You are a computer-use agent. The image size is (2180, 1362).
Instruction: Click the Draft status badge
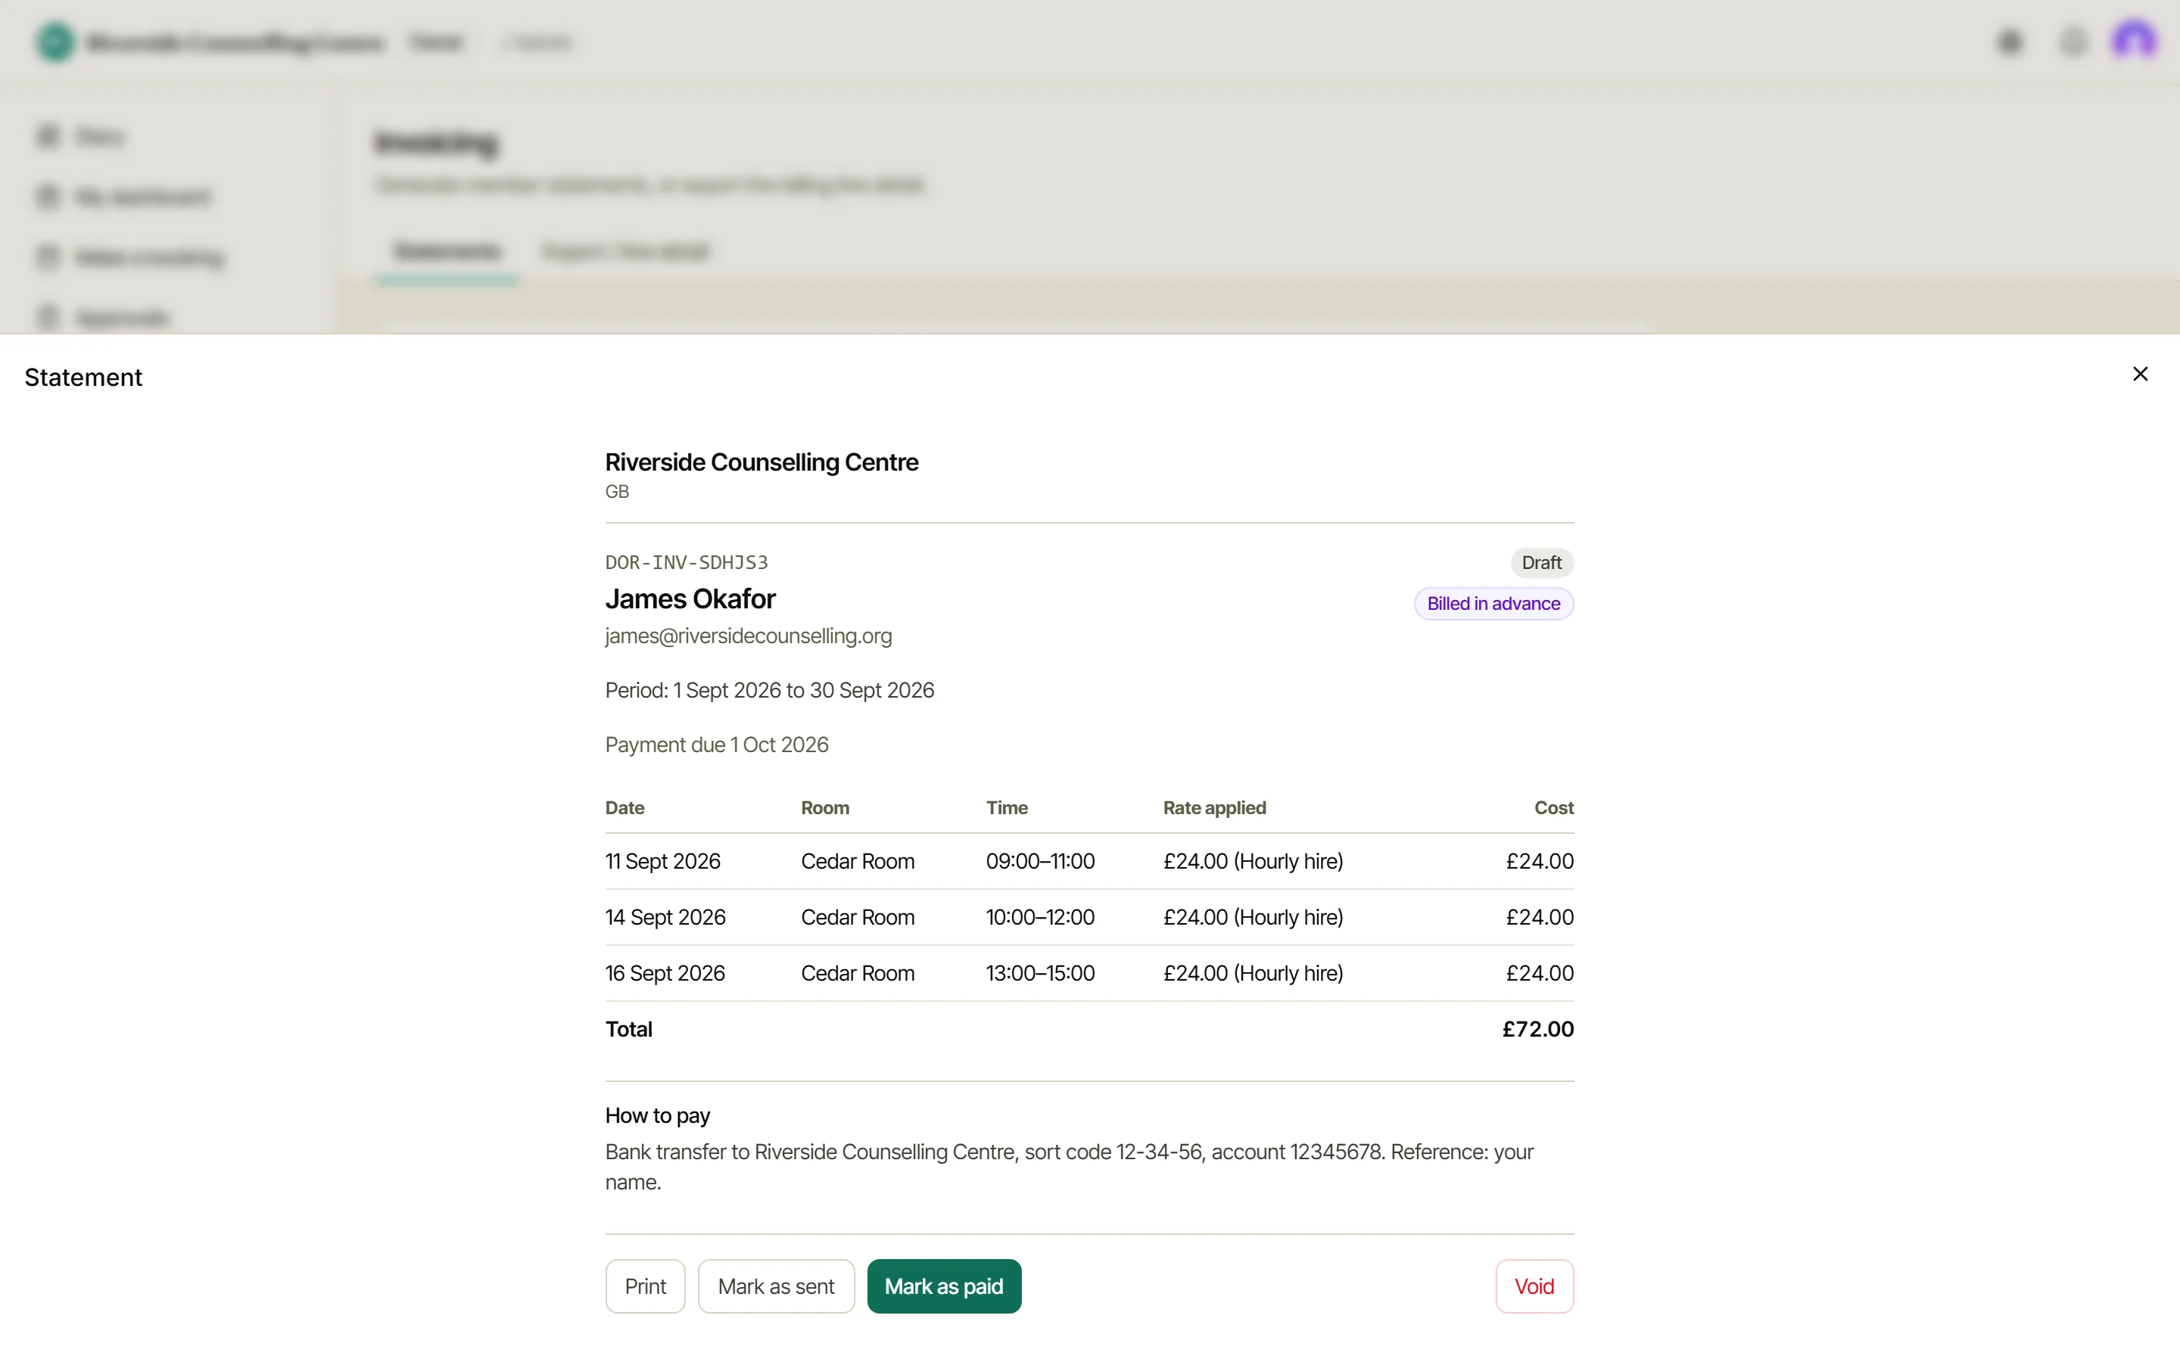click(x=1541, y=563)
